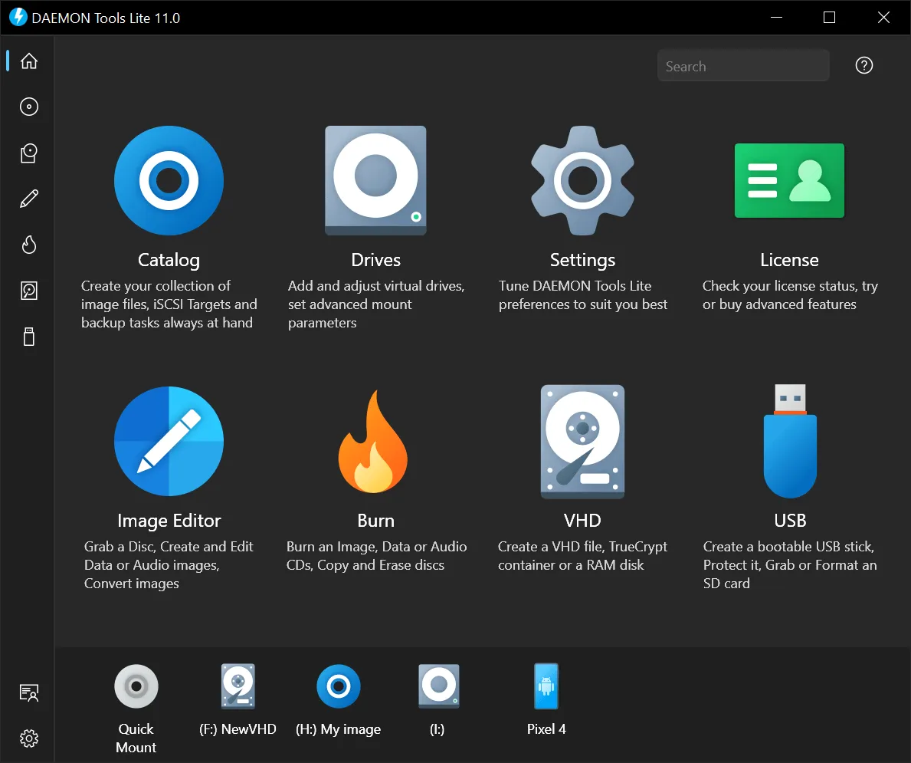Image resolution: width=911 pixels, height=763 pixels.
Task: Click the (I:) virtual drive
Action: (438, 686)
